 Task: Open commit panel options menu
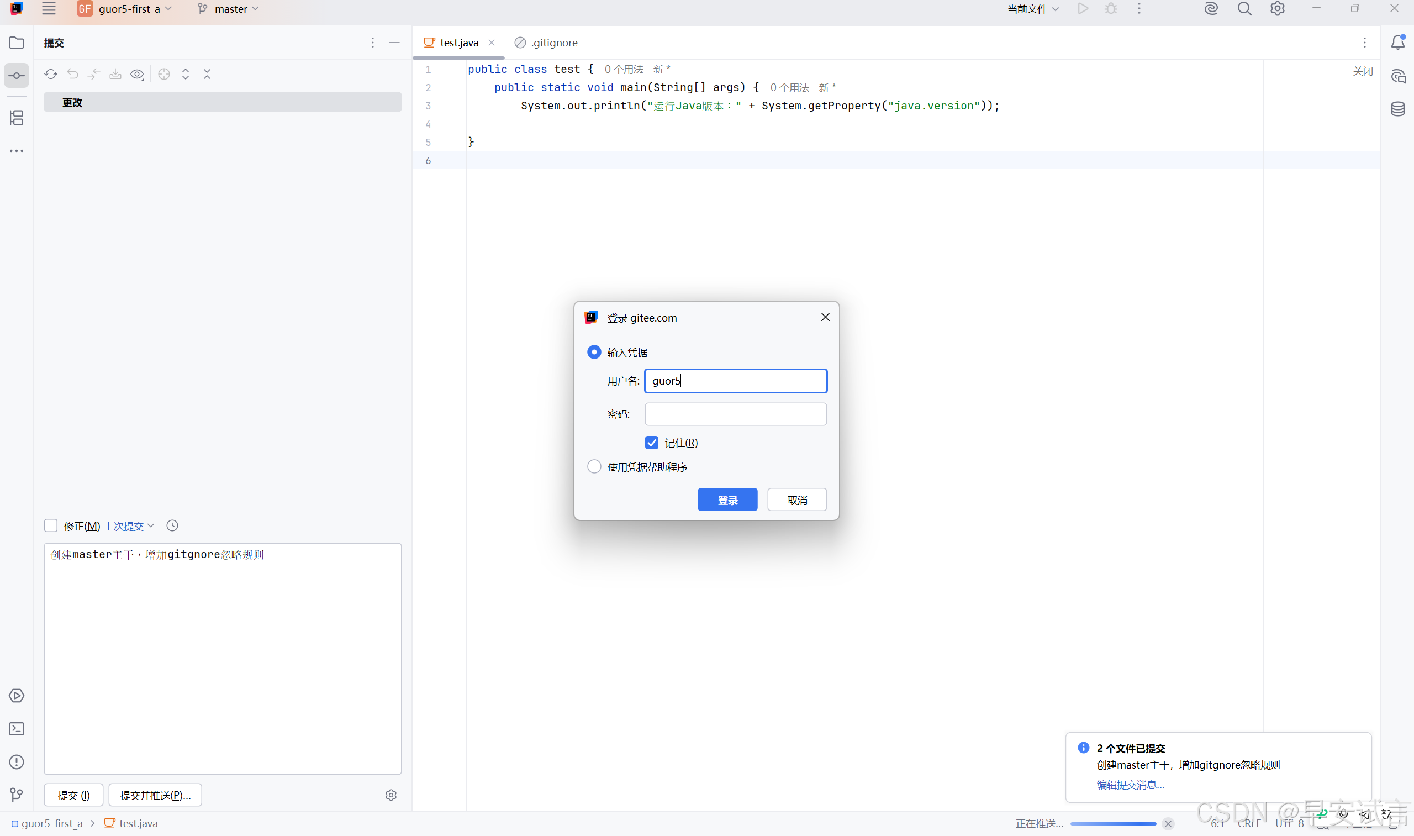click(373, 43)
